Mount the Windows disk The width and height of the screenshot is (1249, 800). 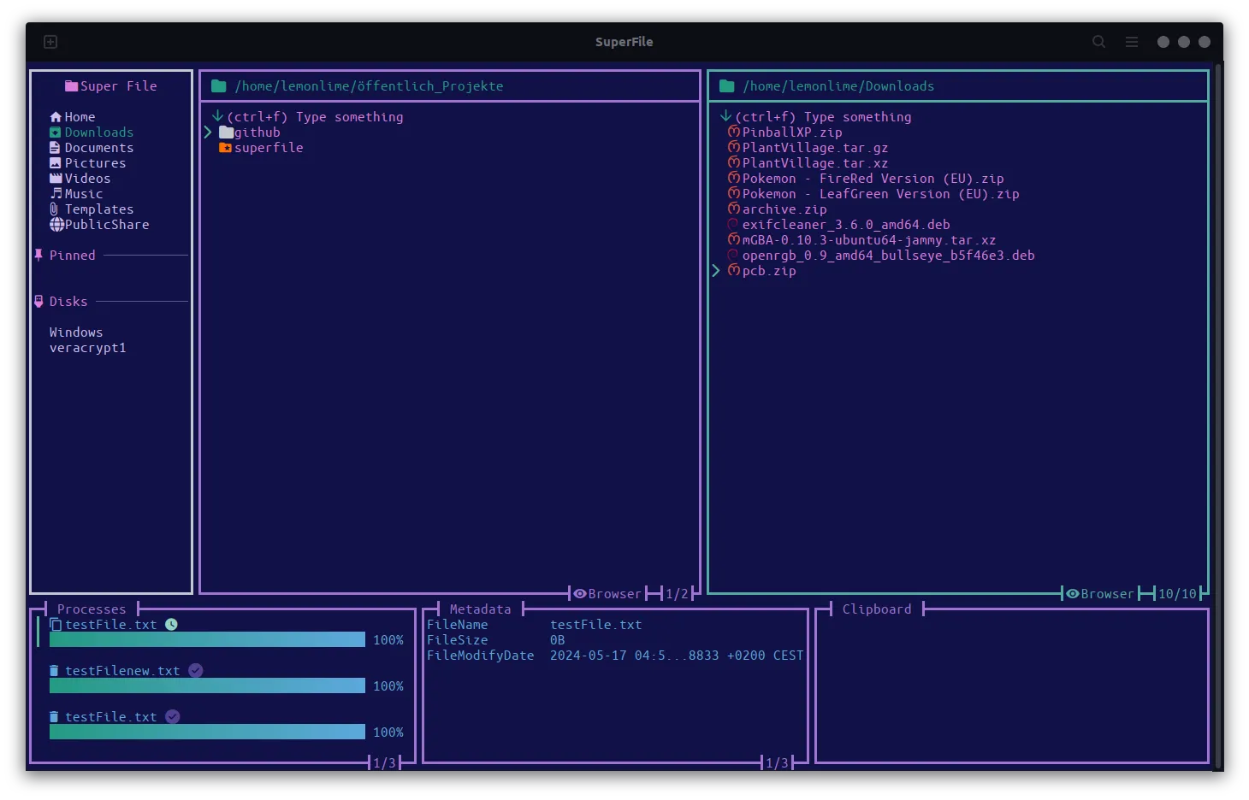coord(76,332)
